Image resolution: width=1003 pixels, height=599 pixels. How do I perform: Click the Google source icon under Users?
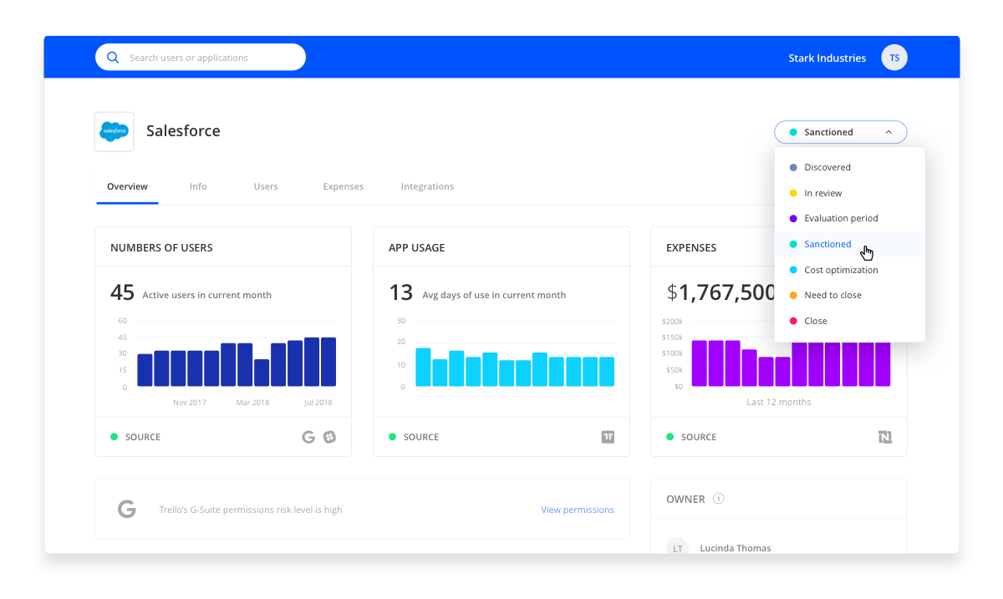(308, 437)
